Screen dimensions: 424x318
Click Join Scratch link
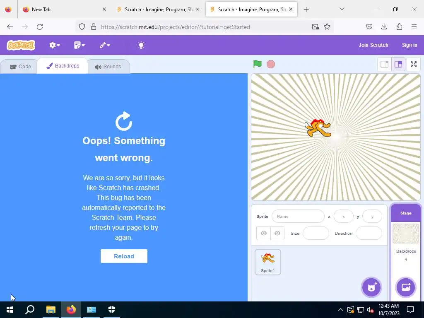pyautogui.click(x=373, y=45)
